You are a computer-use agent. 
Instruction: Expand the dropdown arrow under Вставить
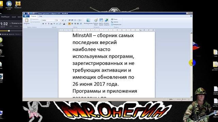(27, 25)
